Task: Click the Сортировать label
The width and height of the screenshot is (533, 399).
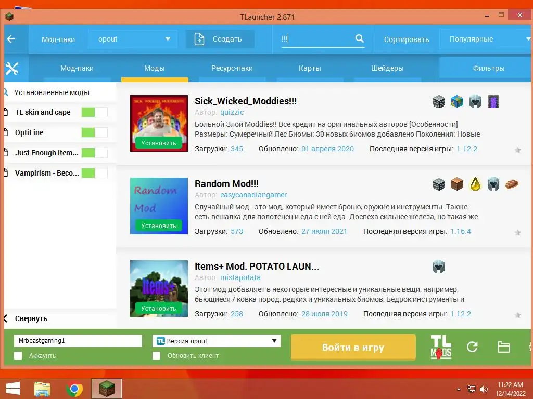Action: [407, 39]
